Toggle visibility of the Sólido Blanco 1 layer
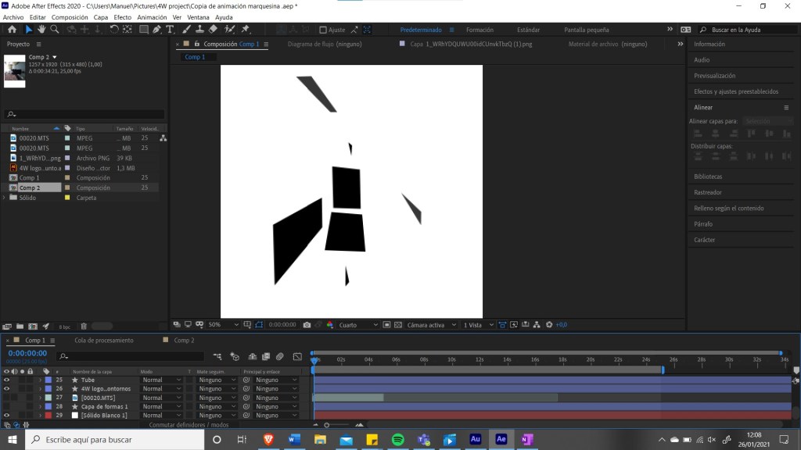The width and height of the screenshot is (801, 450). click(6, 416)
